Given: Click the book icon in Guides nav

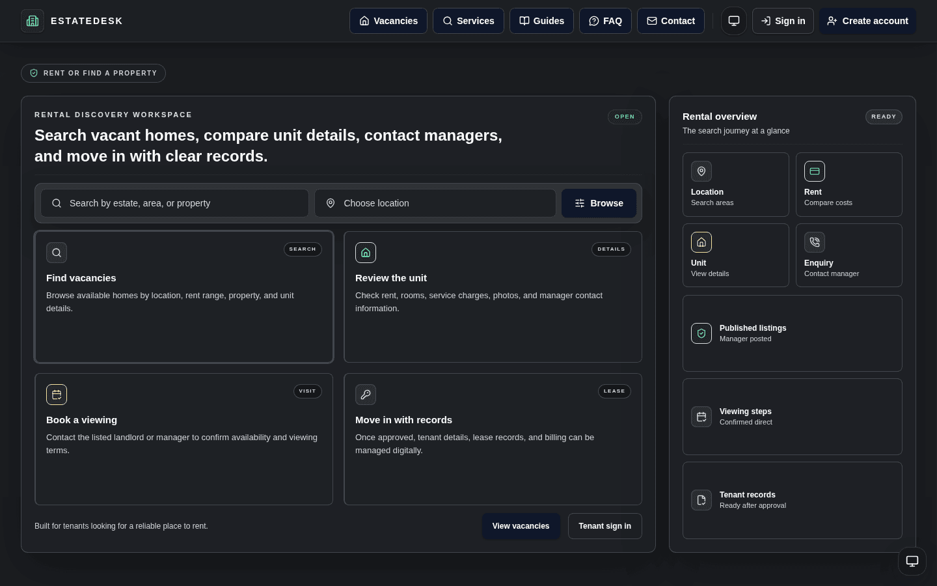Looking at the screenshot, I should click(524, 21).
